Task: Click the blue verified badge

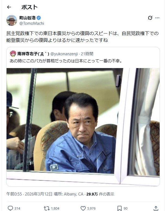Action: click(39, 18)
